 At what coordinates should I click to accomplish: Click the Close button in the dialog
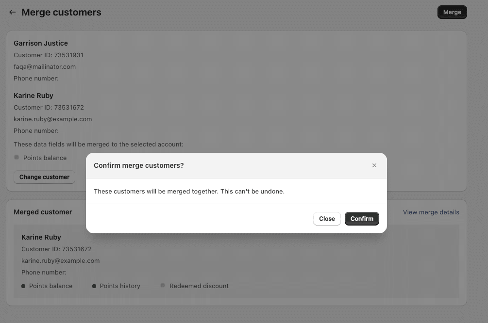(x=327, y=219)
